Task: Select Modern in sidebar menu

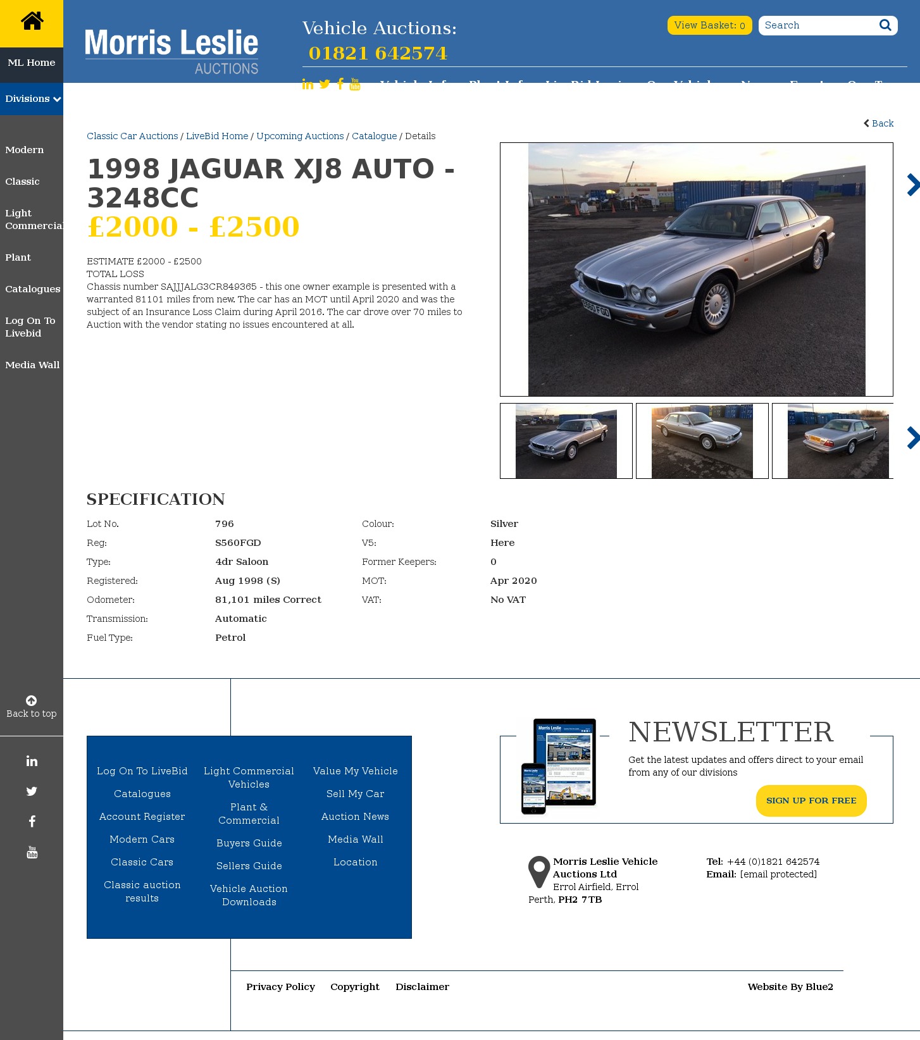Action: (x=25, y=150)
